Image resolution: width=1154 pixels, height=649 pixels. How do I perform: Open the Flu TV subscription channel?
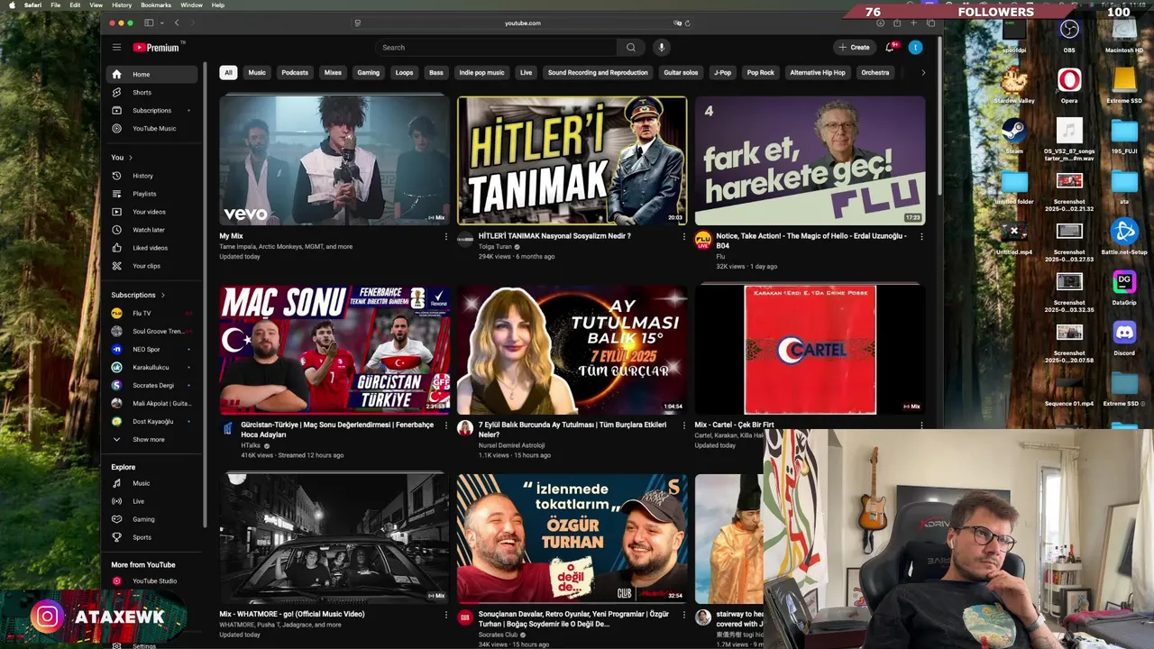(x=152, y=313)
